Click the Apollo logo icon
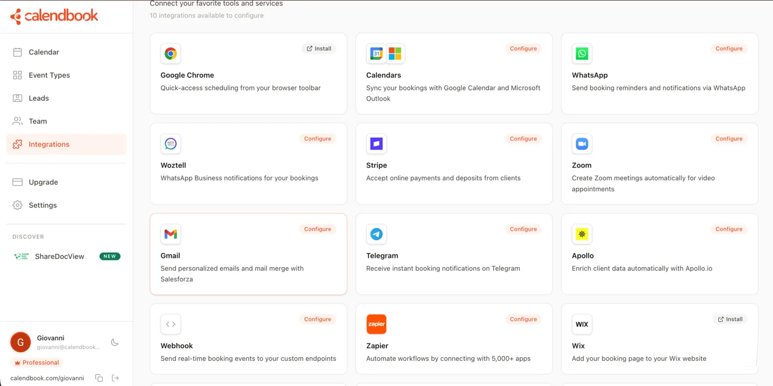 pyautogui.click(x=582, y=234)
